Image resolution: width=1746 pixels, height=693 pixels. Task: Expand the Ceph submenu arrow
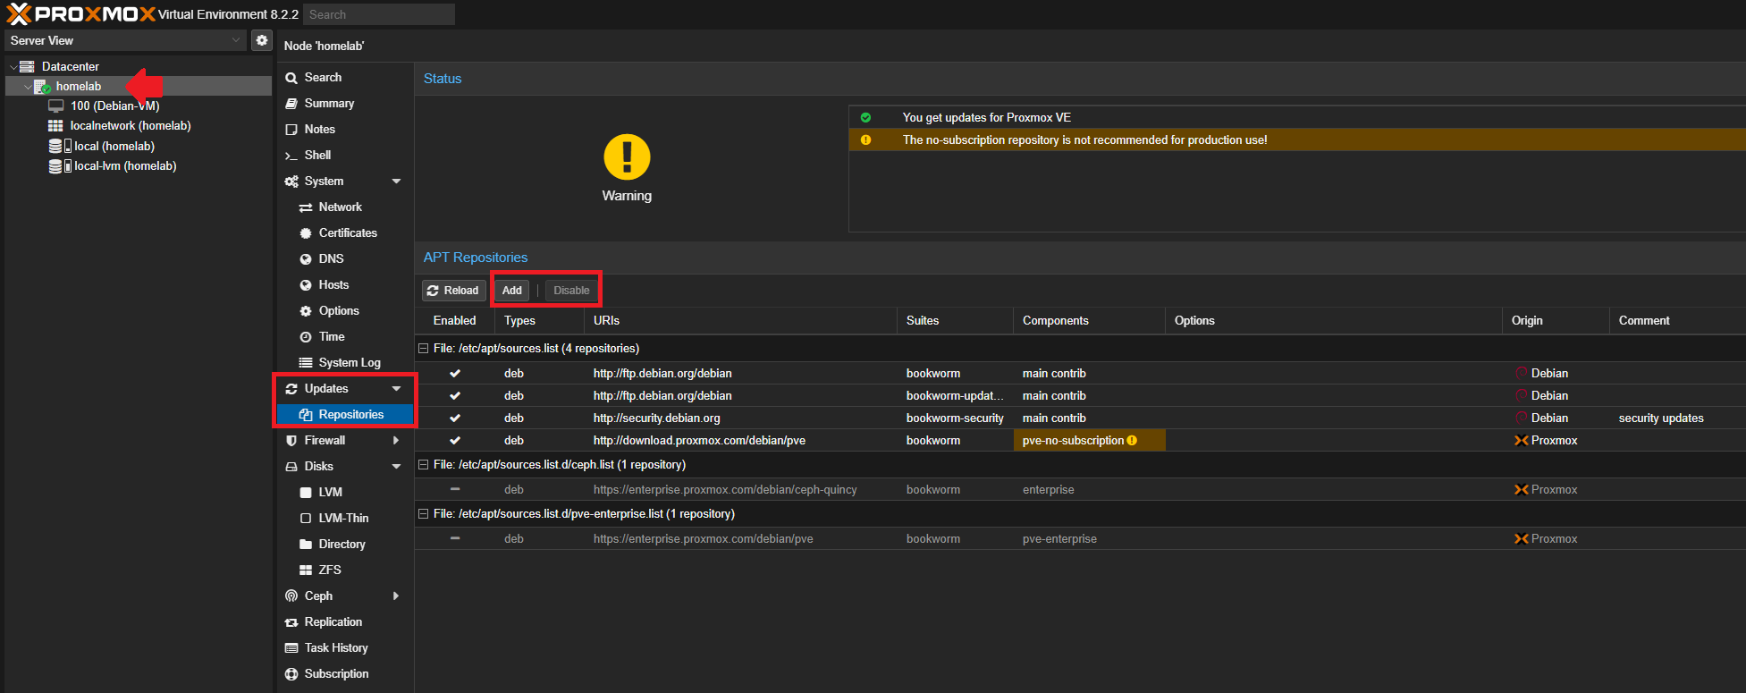coord(396,596)
